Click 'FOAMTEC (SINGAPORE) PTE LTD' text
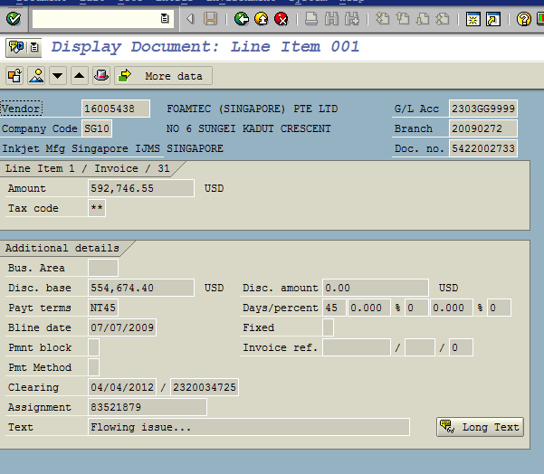This screenshot has height=474, width=544. click(x=253, y=109)
